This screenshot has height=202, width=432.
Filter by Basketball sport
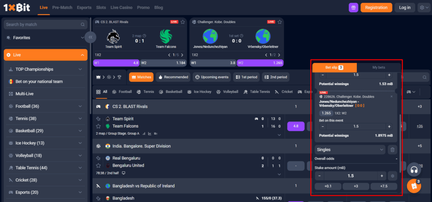(170, 92)
